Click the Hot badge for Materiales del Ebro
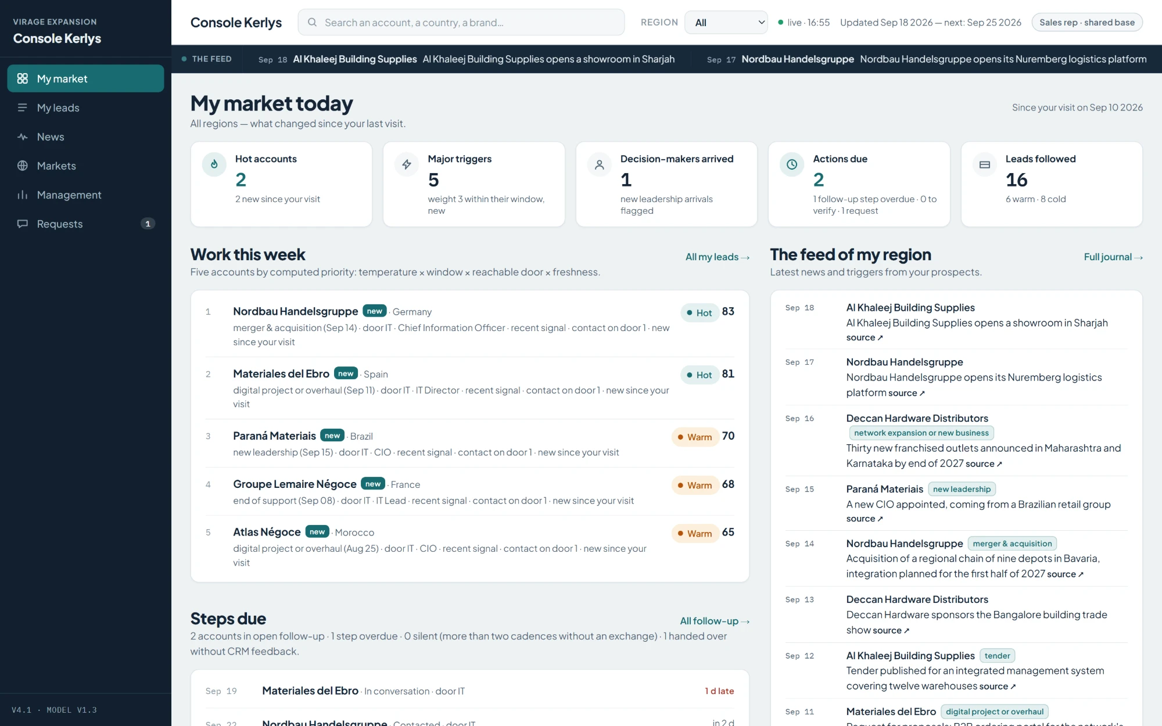1162x726 pixels. click(699, 375)
